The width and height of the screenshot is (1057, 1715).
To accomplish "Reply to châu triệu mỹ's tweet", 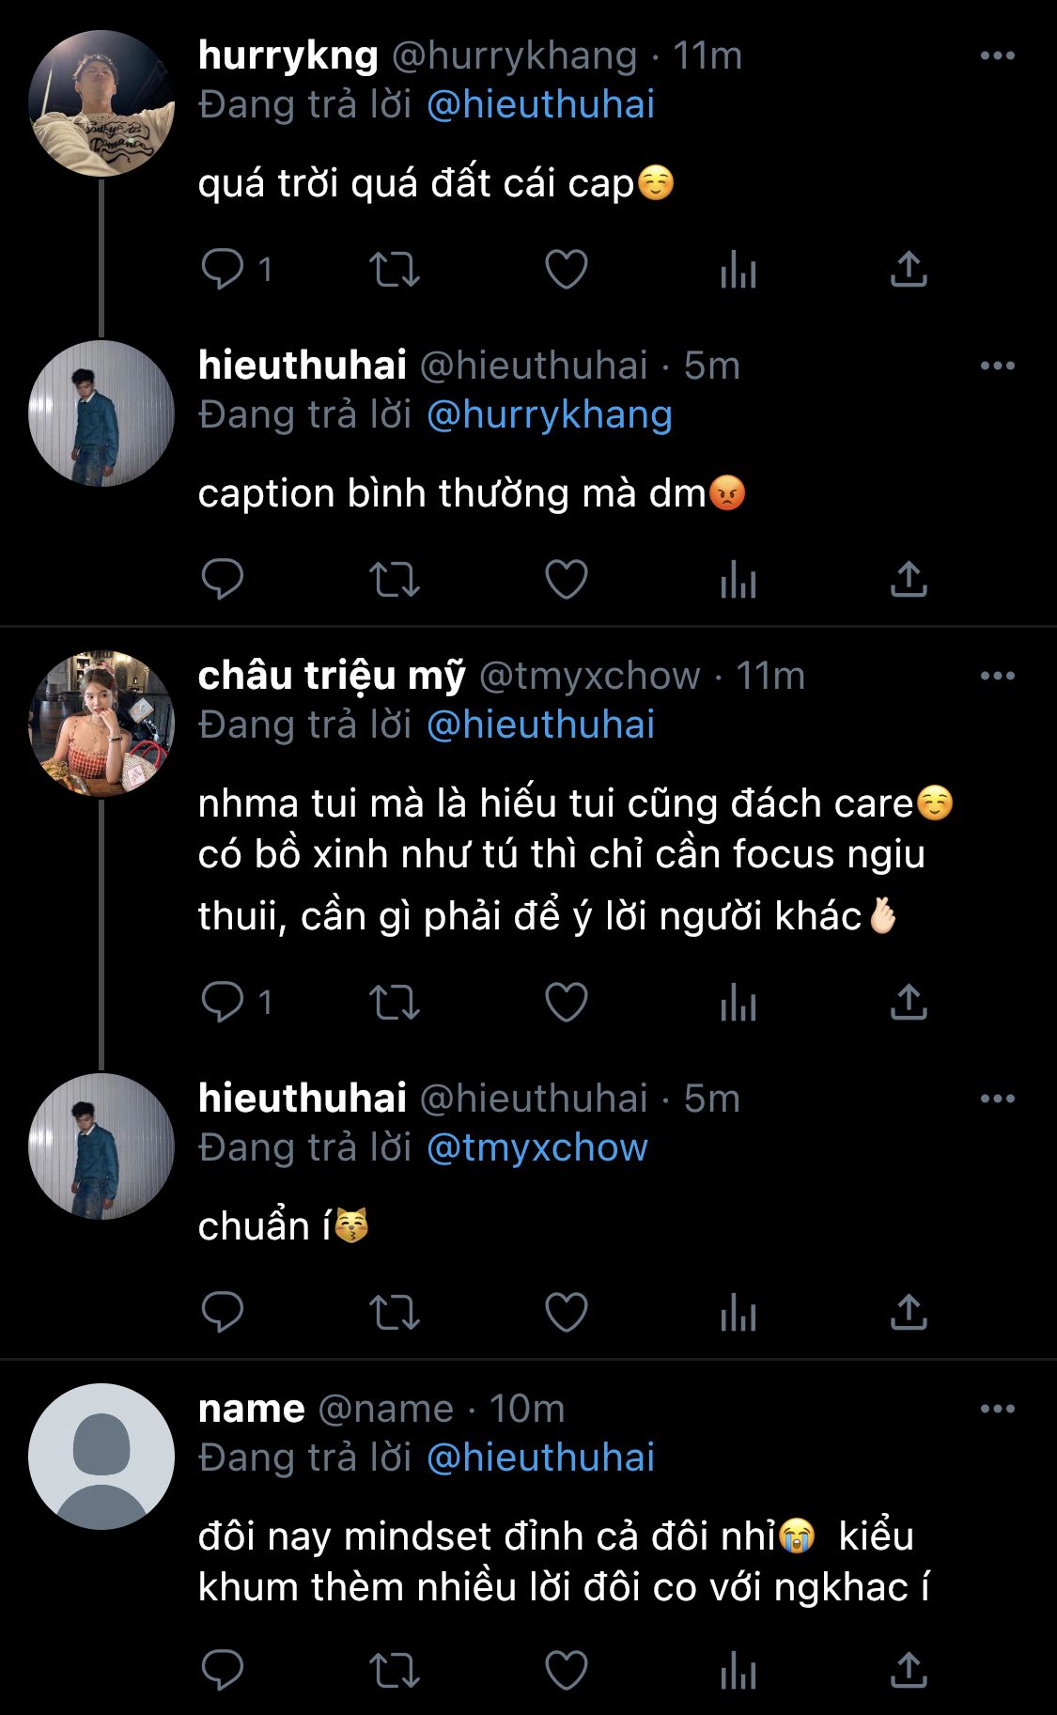I will point(223,1002).
